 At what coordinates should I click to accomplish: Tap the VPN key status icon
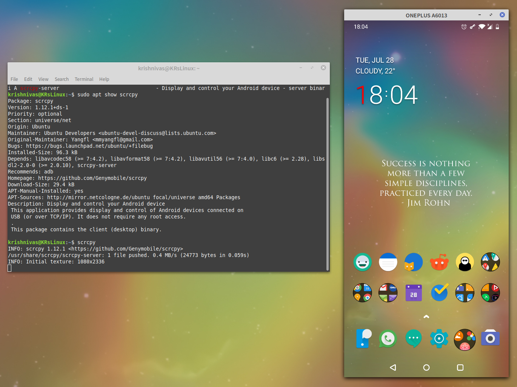point(472,27)
